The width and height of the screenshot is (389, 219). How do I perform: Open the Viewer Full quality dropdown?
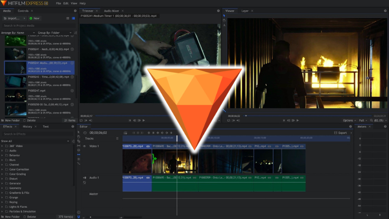coord(363,120)
